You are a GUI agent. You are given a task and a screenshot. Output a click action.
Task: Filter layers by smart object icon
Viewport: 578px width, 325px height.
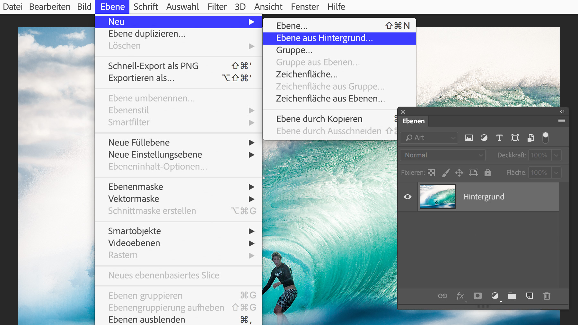click(531, 138)
